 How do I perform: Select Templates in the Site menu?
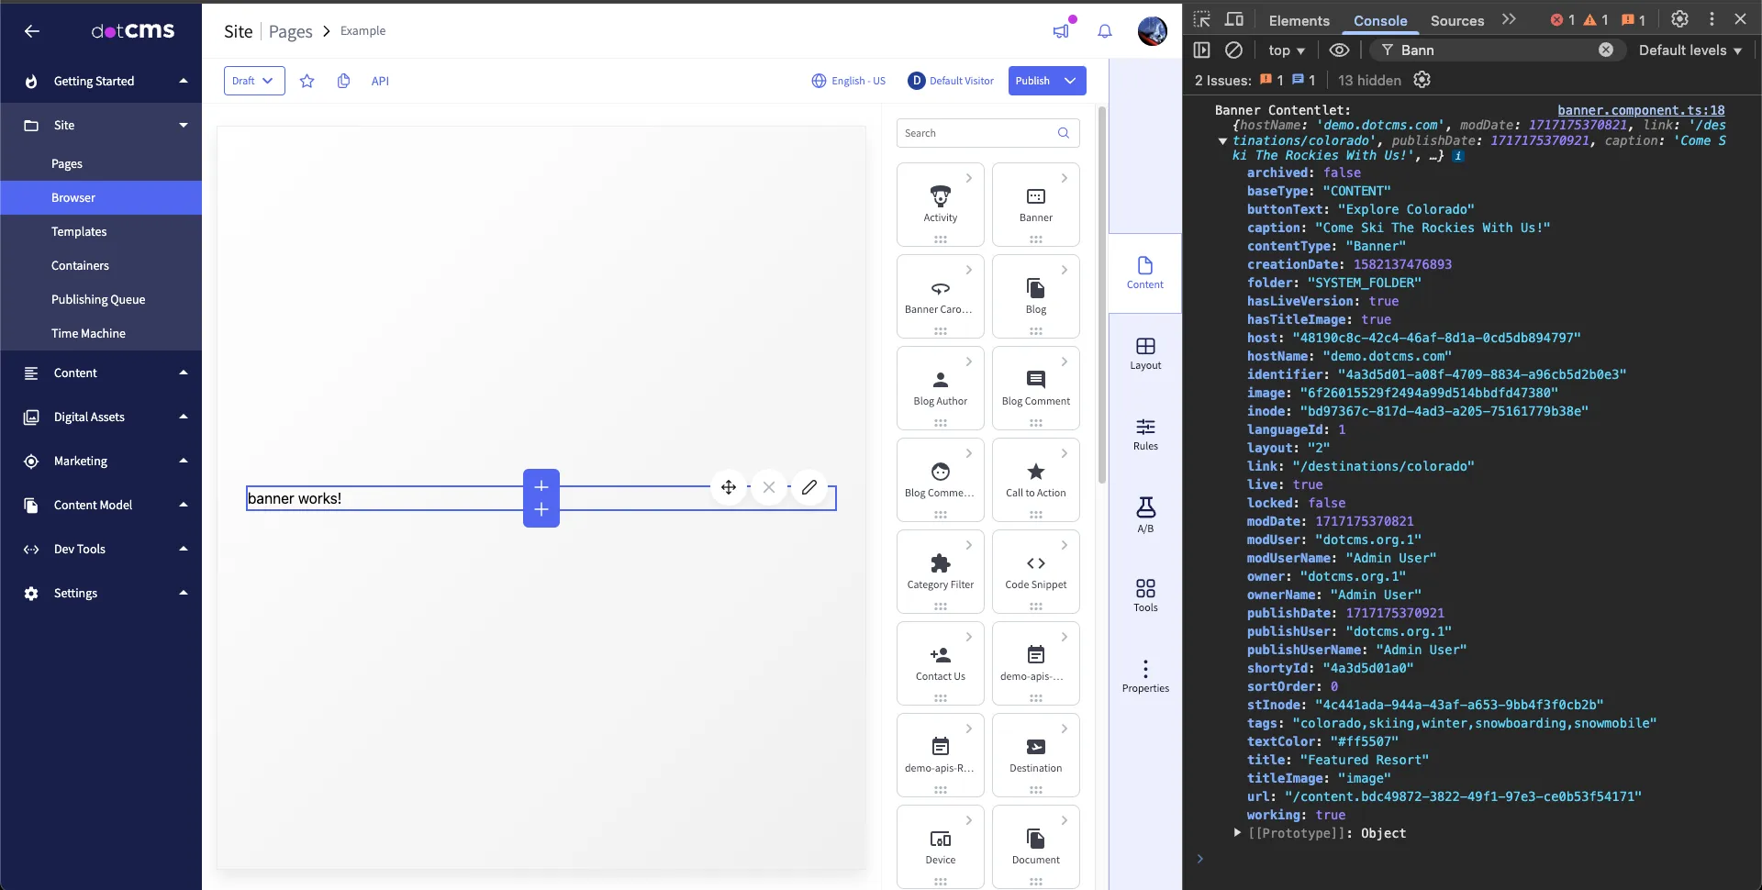pyautogui.click(x=79, y=231)
